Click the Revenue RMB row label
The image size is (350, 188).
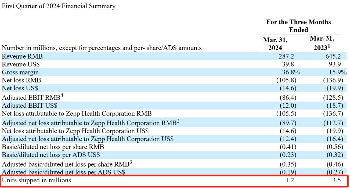click(22, 56)
